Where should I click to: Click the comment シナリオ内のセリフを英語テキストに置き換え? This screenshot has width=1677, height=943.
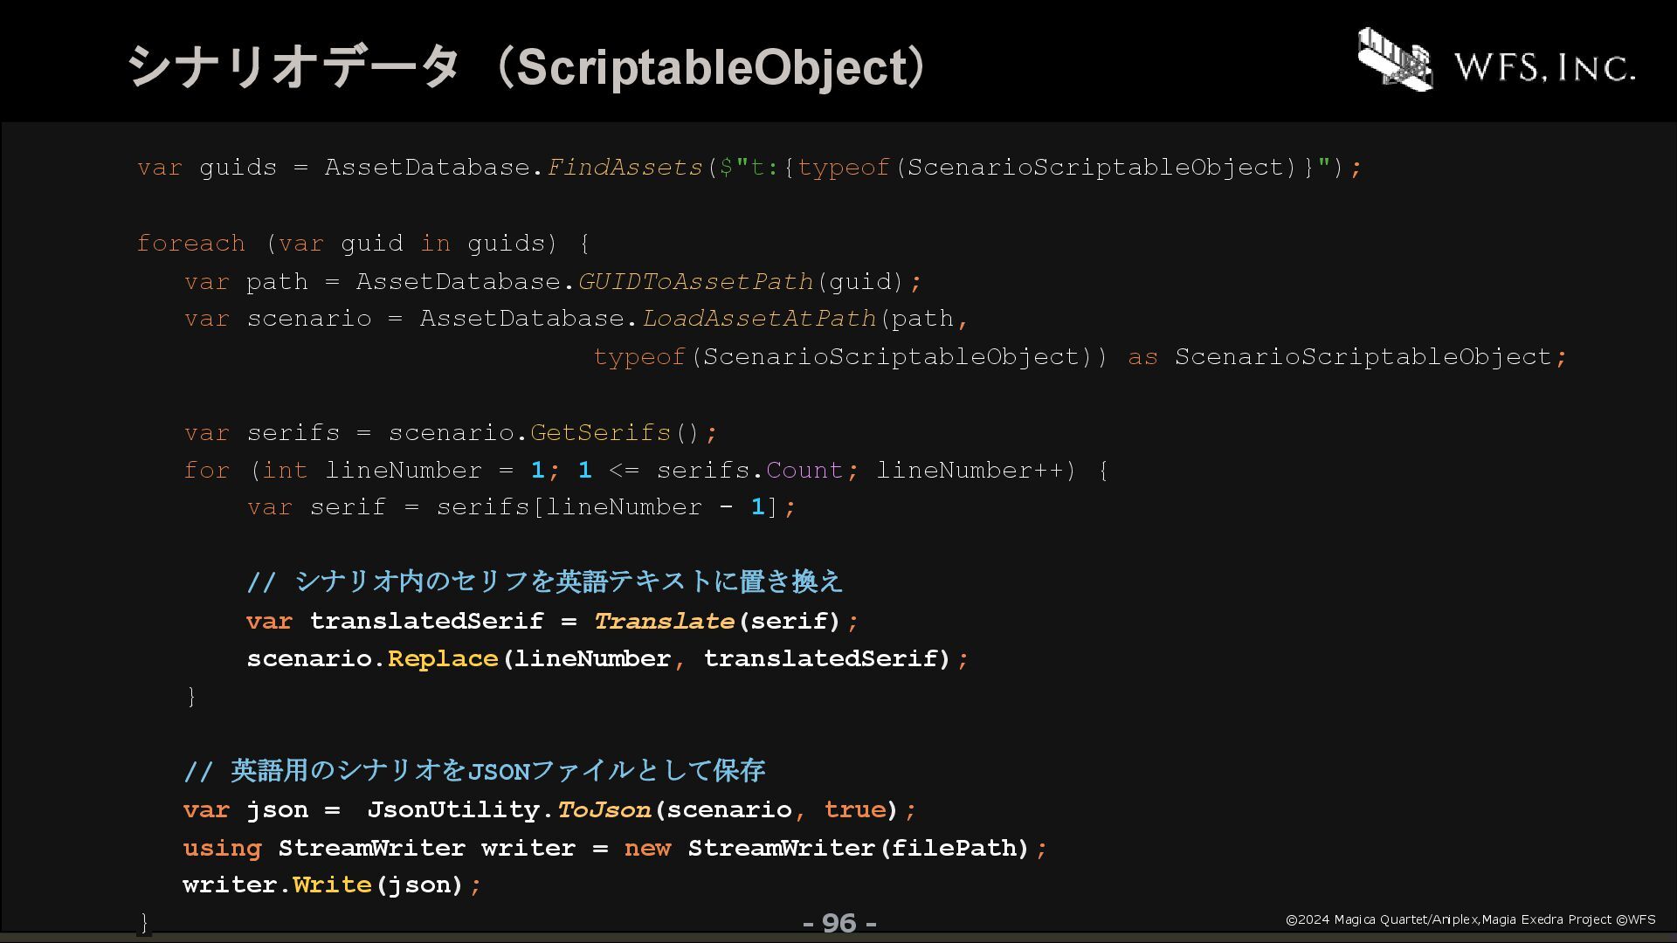click(x=545, y=582)
